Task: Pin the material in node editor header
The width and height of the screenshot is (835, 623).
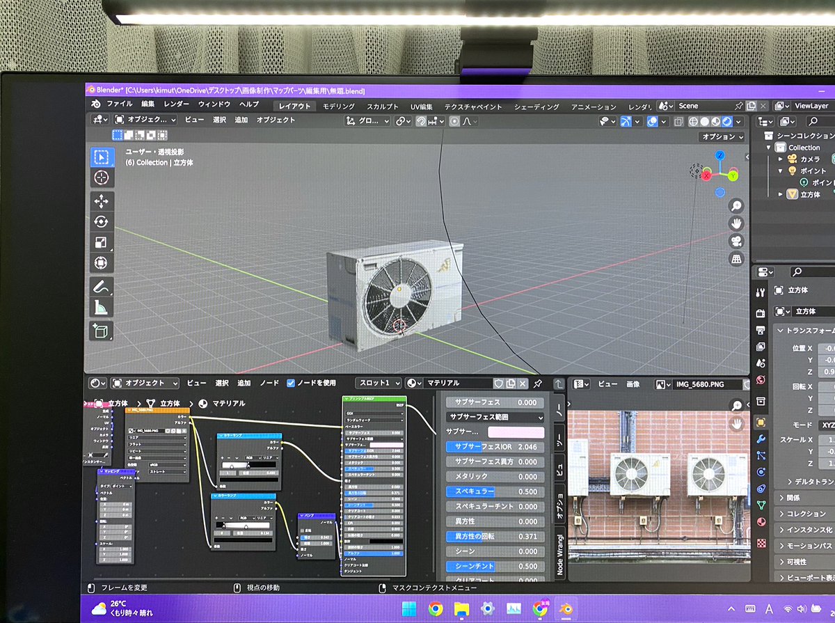Action: (538, 383)
